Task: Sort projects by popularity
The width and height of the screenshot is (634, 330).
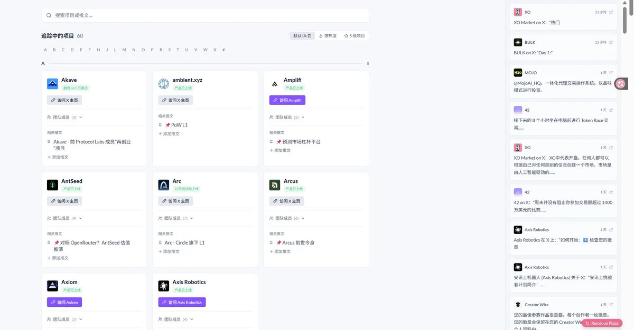Action: [328, 36]
